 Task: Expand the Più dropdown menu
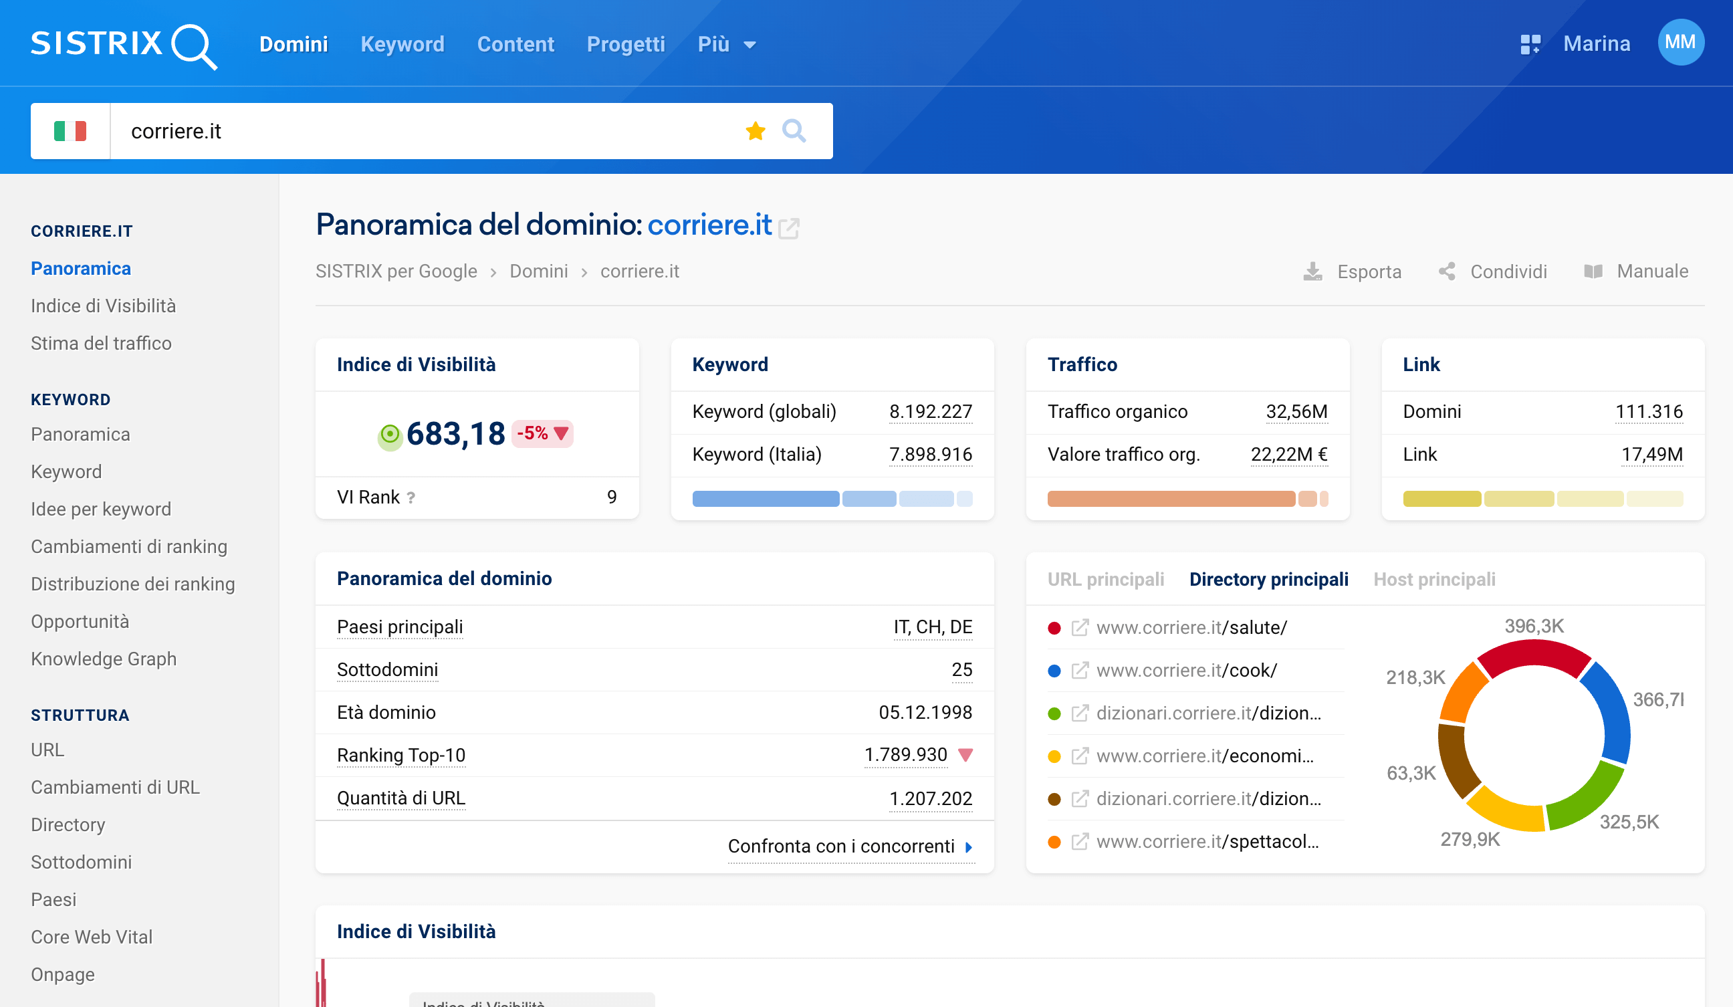point(727,45)
